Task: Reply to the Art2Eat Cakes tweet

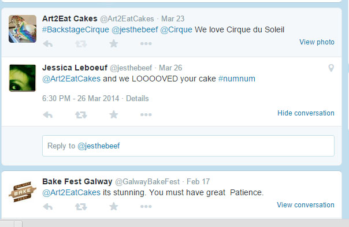Action: coord(48,44)
